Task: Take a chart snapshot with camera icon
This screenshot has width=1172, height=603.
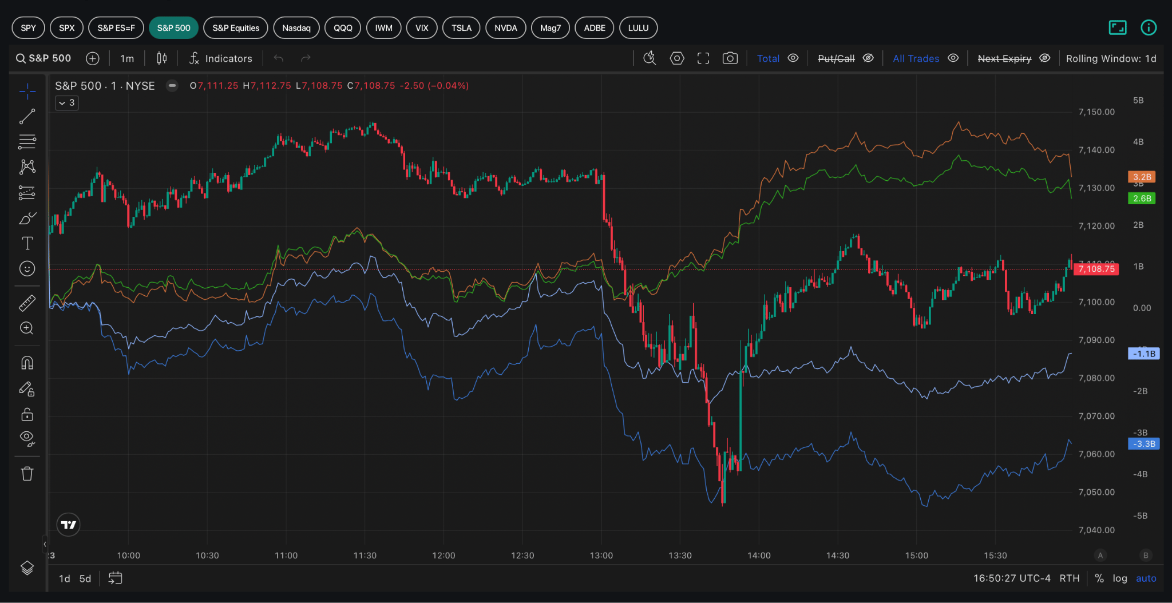Action: point(730,58)
